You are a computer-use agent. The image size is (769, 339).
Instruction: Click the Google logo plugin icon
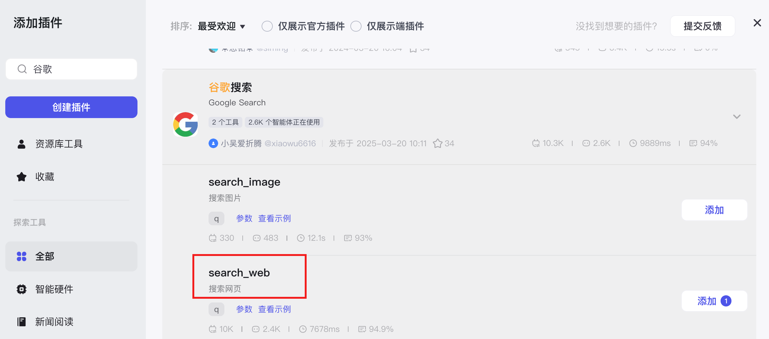(185, 124)
